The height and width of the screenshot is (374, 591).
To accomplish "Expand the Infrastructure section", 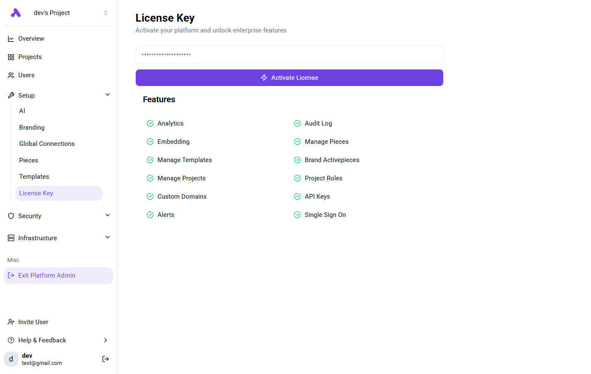I will 107,237.
